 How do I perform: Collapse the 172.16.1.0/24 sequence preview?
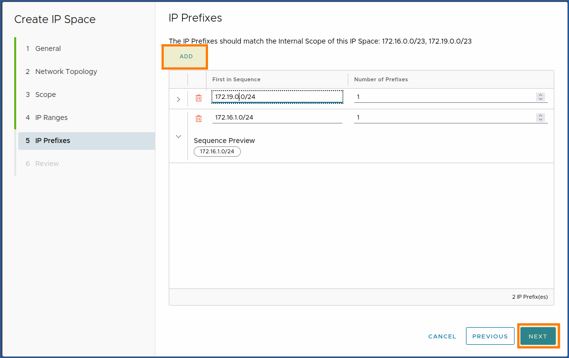[178, 136]
